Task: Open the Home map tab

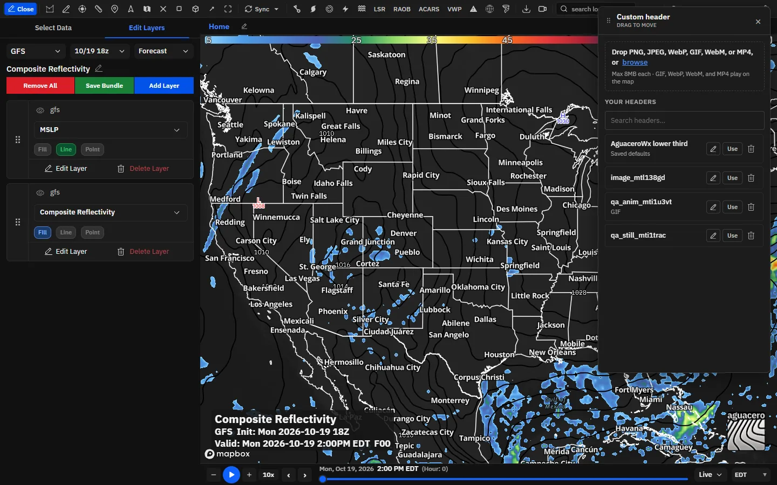Action: point(219,26)
